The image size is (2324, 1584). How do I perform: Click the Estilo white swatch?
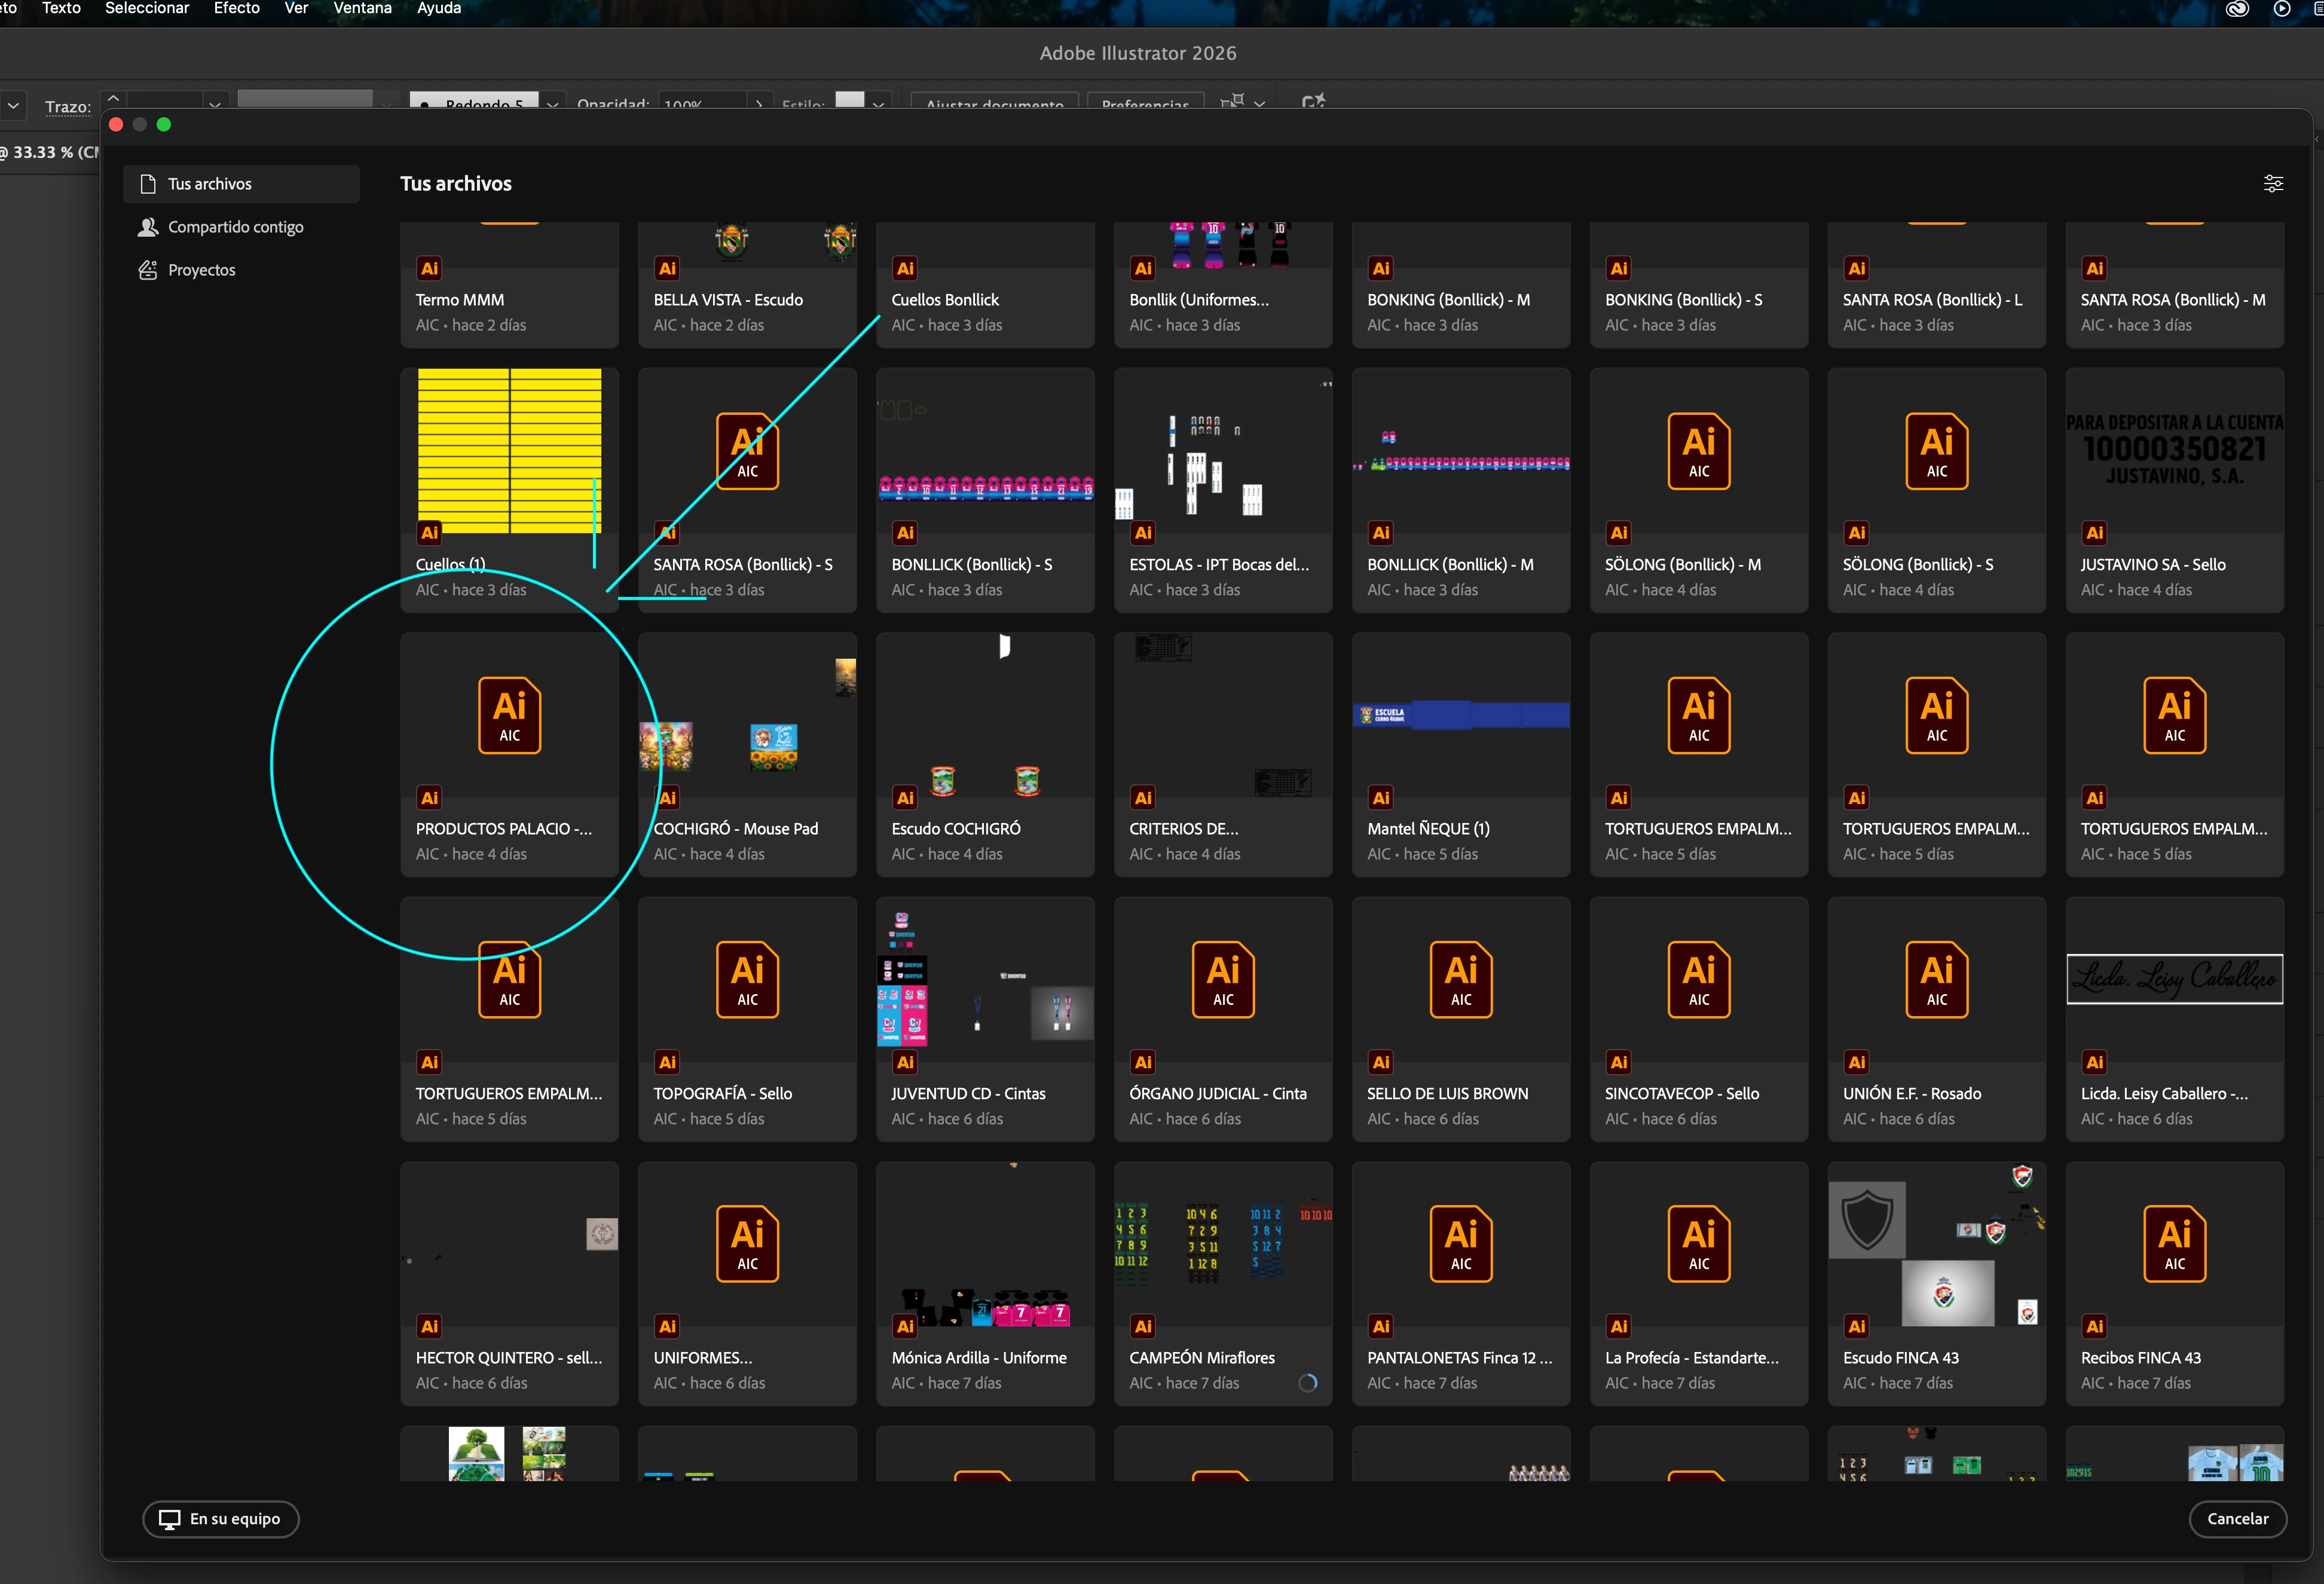[x=849, y=100]
